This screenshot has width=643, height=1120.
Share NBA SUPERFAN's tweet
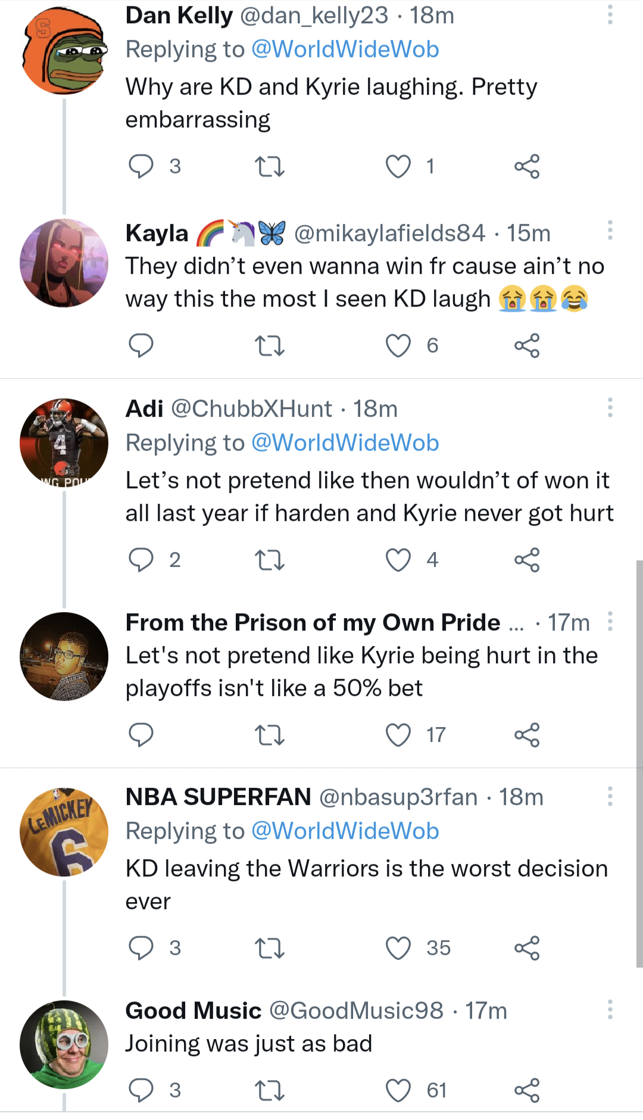tap(527, 948)
